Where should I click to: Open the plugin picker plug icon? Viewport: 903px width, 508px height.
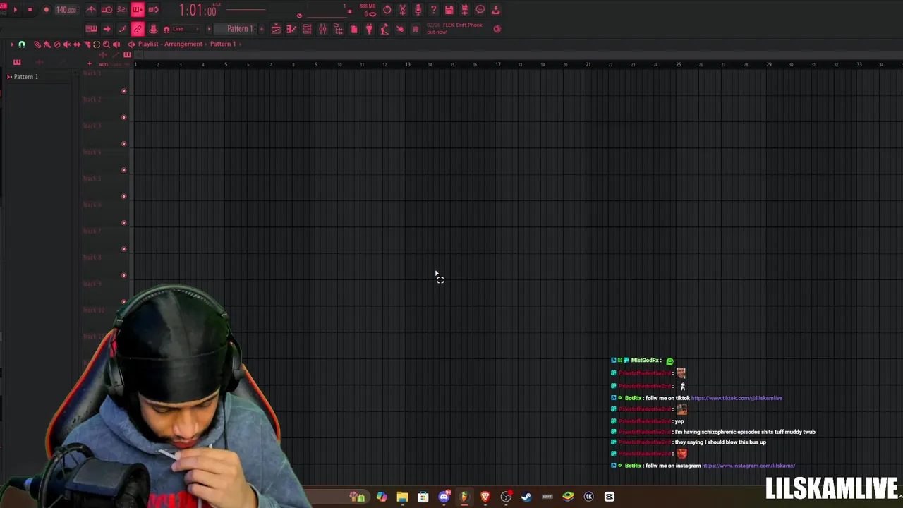(x=369, y=29)
